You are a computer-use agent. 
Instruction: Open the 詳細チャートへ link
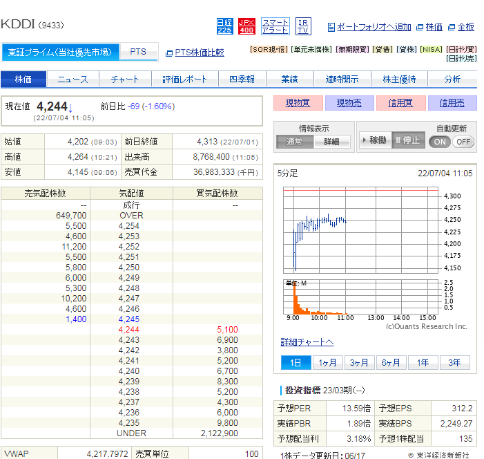click(x=307, y=342)
